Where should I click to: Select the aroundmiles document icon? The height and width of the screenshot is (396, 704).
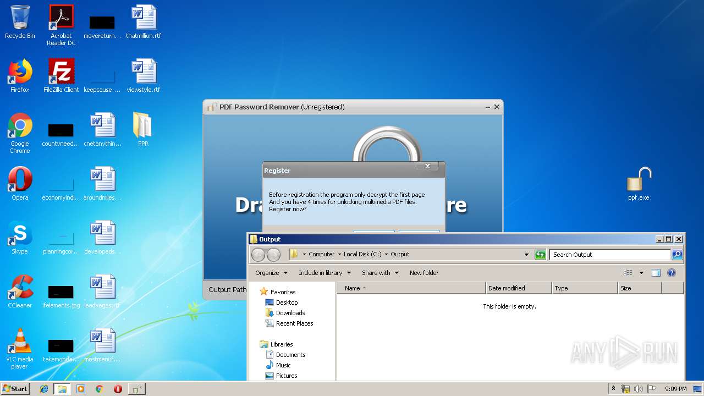pos(102,184)
